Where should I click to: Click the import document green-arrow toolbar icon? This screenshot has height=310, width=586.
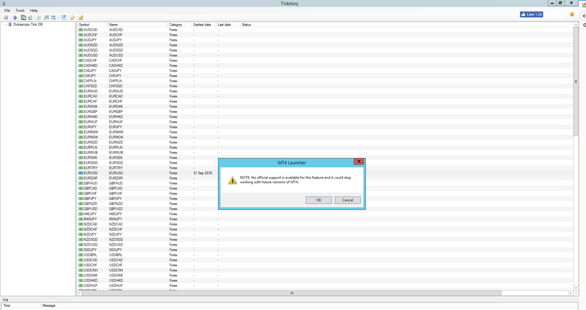(x=30, y=17)
